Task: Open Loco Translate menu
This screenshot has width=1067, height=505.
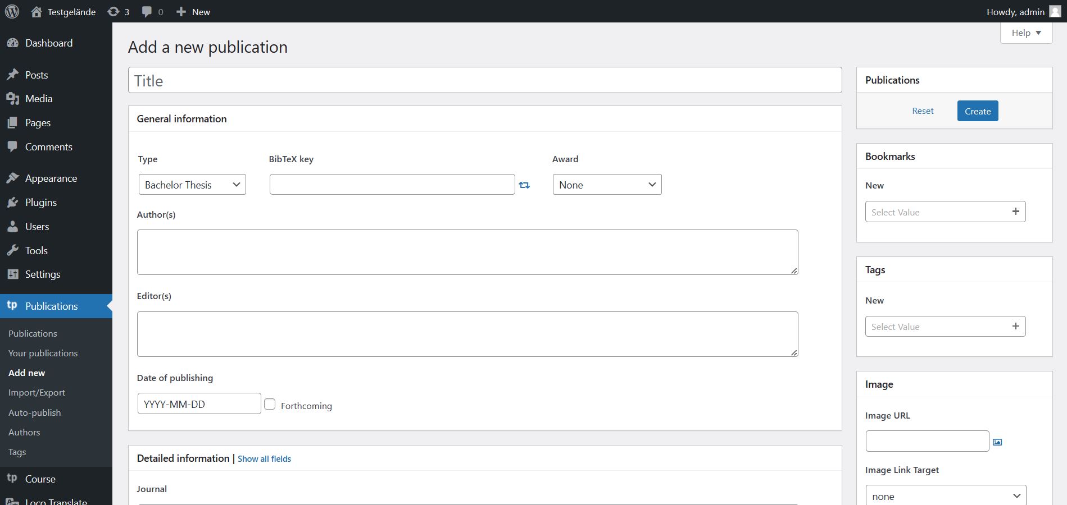Action: pos(56,501)
